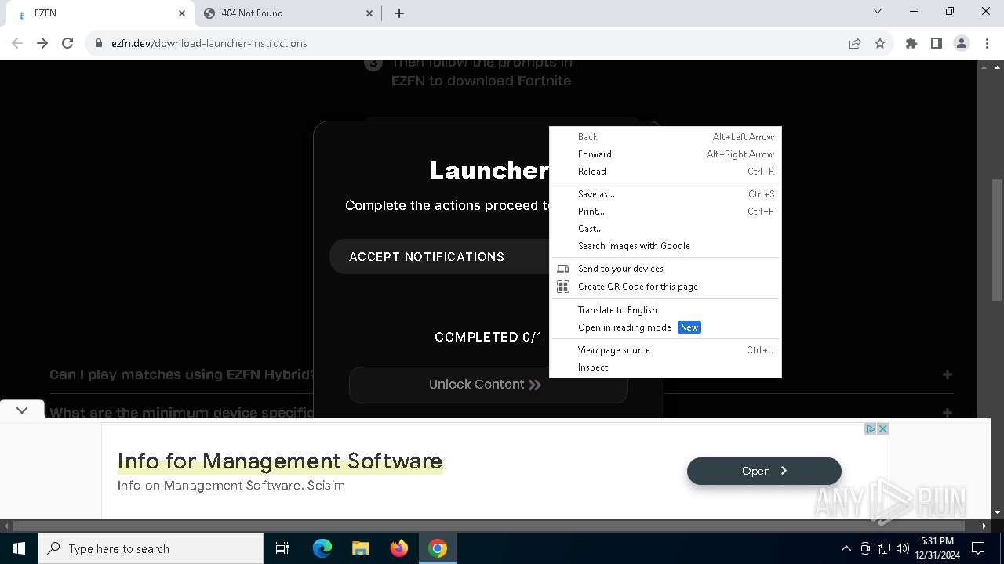This screenshot has height=564, width=1004.
Task: Bookmark this page with star icon
Action: [x=880, y=43]
